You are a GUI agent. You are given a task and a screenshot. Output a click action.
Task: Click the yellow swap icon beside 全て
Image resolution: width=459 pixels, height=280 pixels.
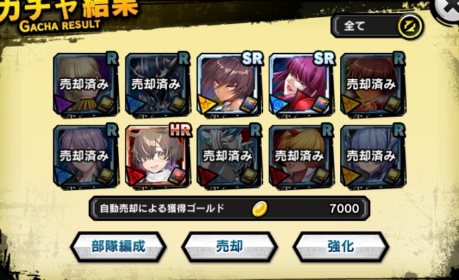(x=410, y=27)
